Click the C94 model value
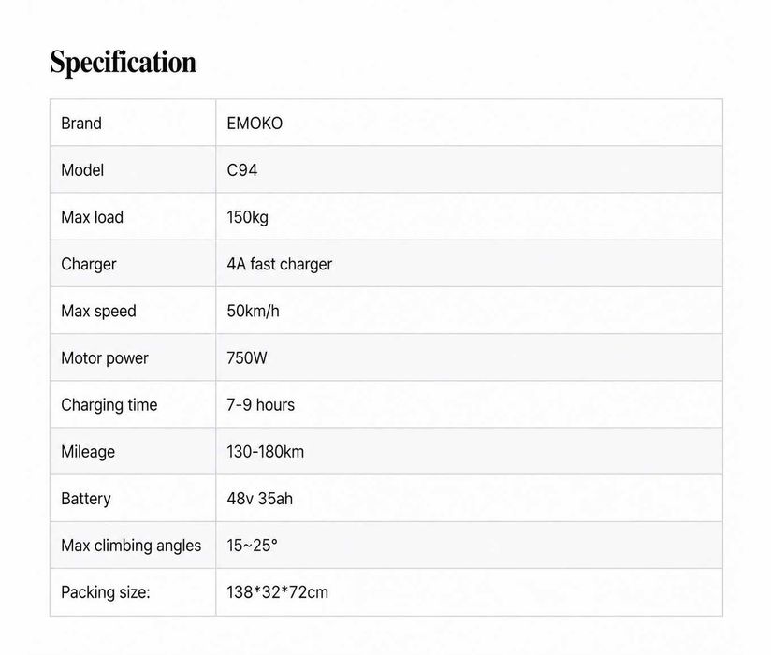Image resolution: width=771 pixels, height=655 pixels. [x=242, y=170]
